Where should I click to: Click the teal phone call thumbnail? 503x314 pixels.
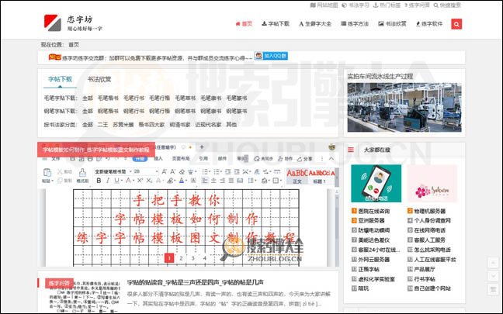[376, 183]
